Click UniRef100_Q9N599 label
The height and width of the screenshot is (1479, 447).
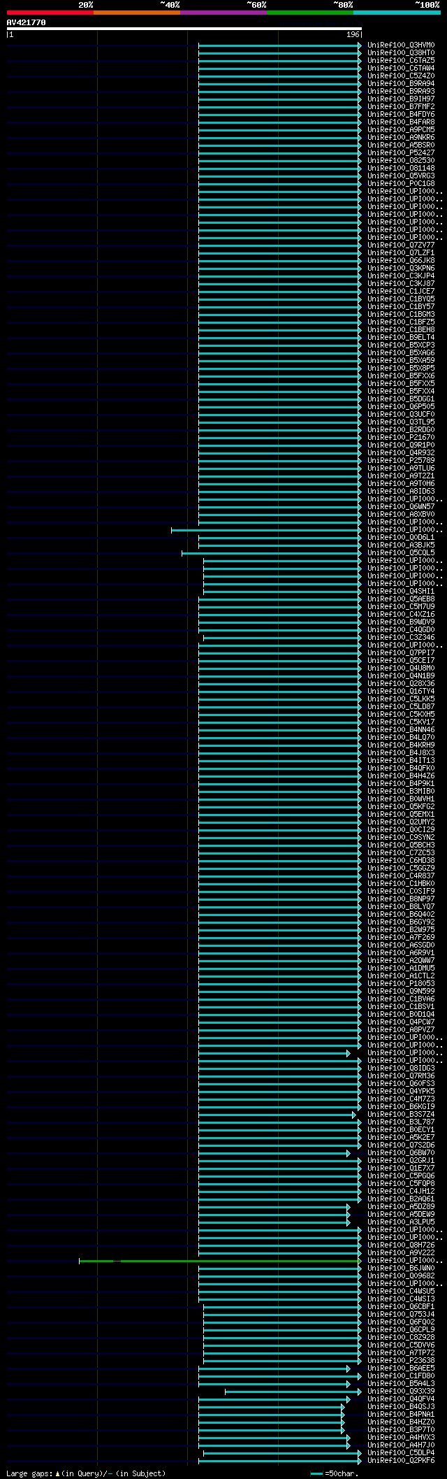tap(401, 992)
